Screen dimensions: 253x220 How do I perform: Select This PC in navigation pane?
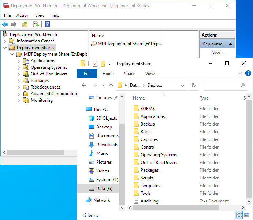(x=100, y=109)
